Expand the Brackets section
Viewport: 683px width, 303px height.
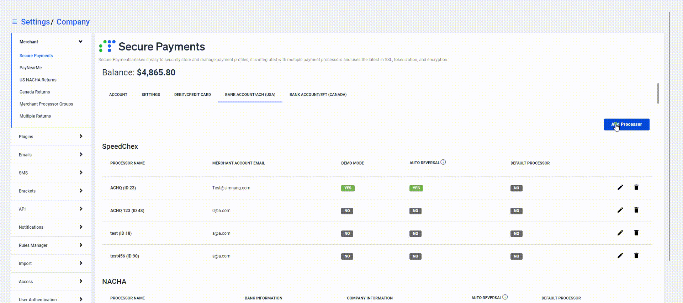click(x=81, y=191)
